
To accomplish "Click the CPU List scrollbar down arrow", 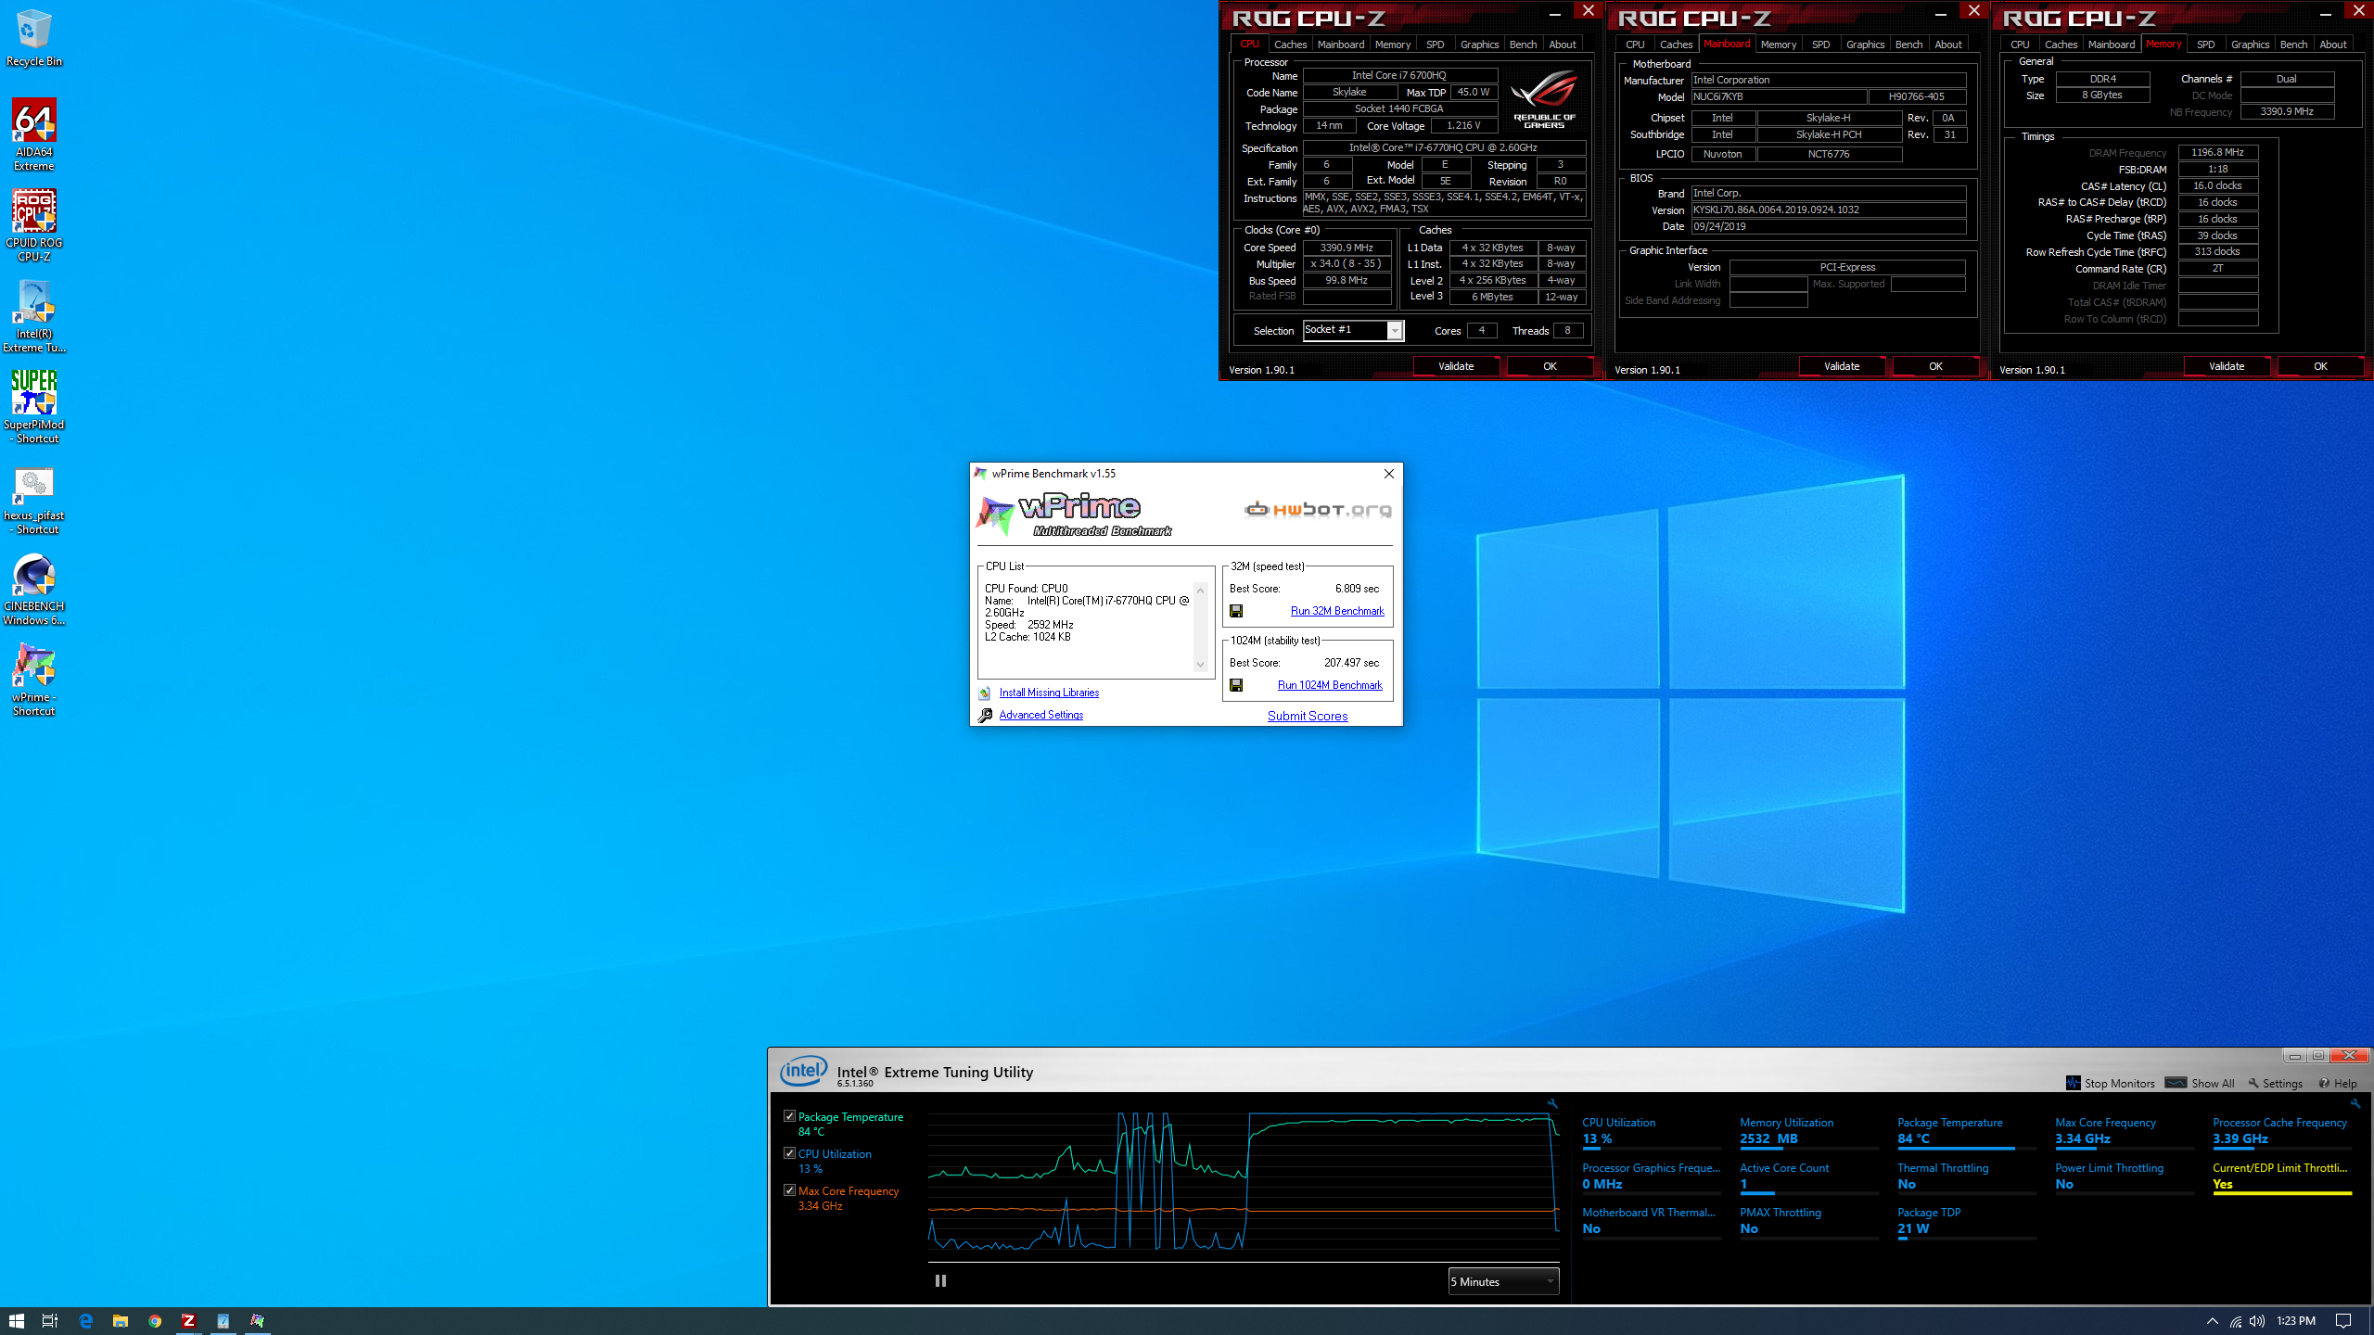I will [1200, 665].
